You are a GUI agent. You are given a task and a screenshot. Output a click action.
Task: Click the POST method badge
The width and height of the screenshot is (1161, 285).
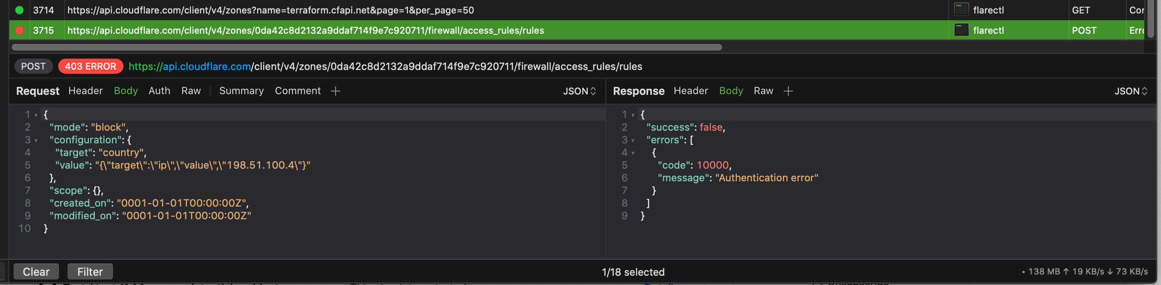tap(33, 66)
